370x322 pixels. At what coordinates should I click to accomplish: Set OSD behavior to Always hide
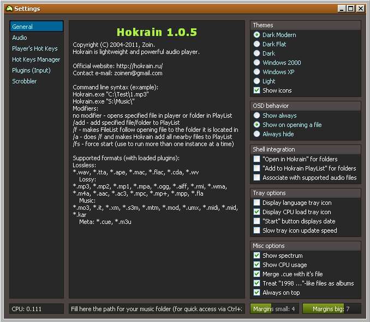pyautogui.click(x=257, y=134)
